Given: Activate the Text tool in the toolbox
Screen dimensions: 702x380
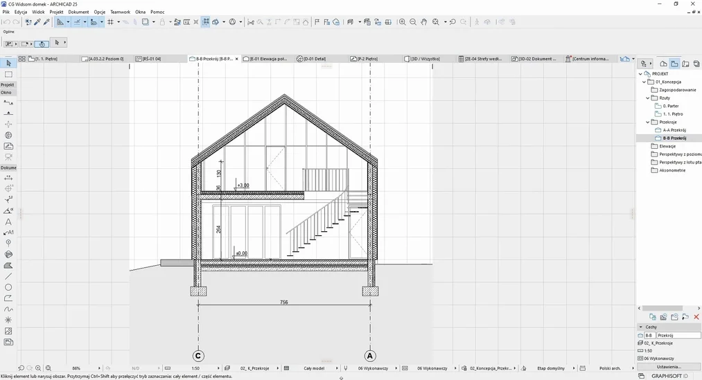Looking at the screenshot, I should (x=8, y=222).
